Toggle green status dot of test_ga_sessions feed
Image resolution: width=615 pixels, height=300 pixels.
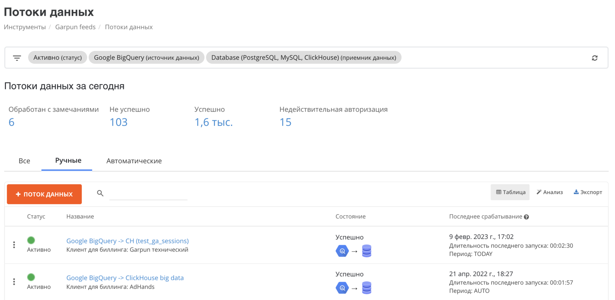pos(31,240)
